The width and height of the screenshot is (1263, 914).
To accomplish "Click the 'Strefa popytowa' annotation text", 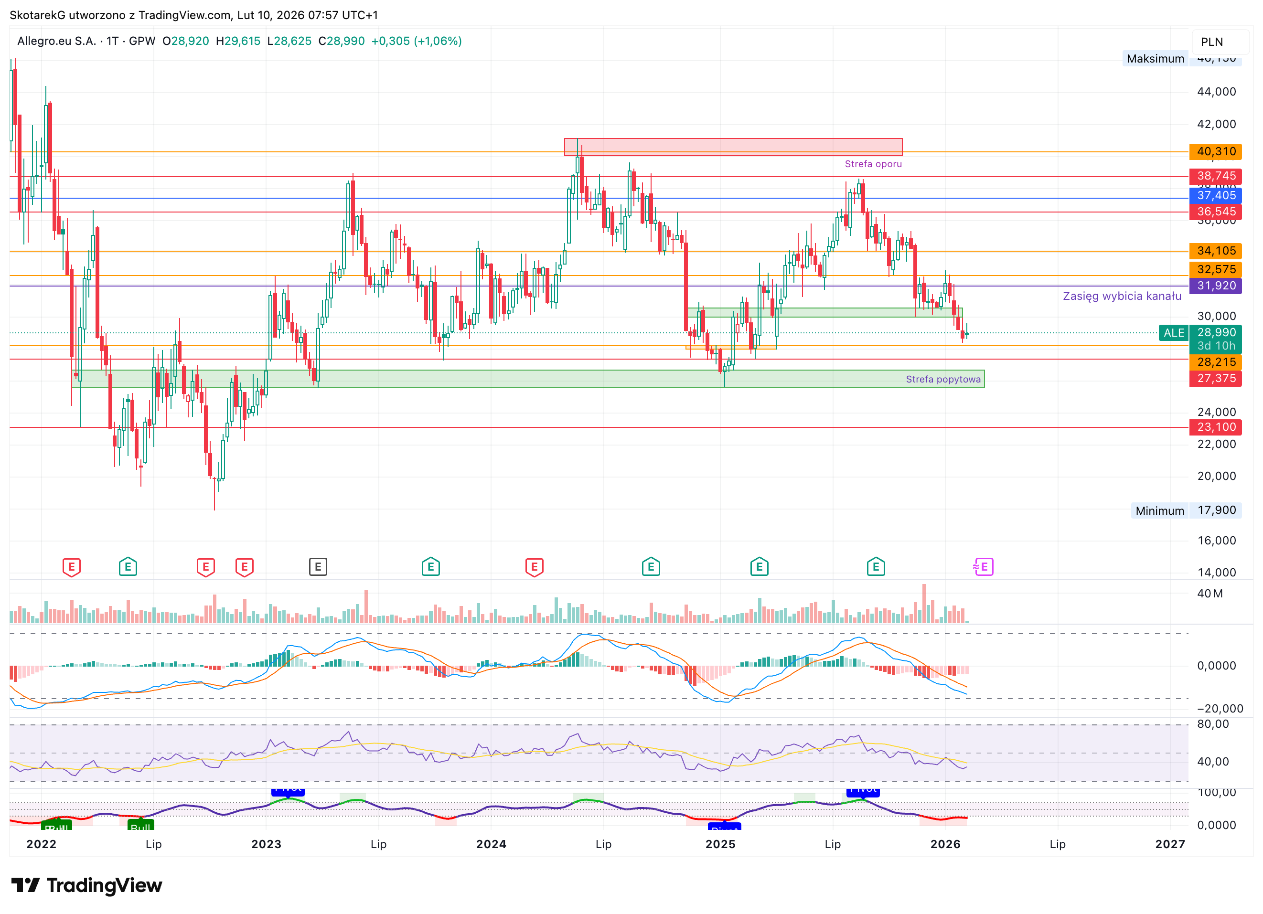I will coord(943,379).
